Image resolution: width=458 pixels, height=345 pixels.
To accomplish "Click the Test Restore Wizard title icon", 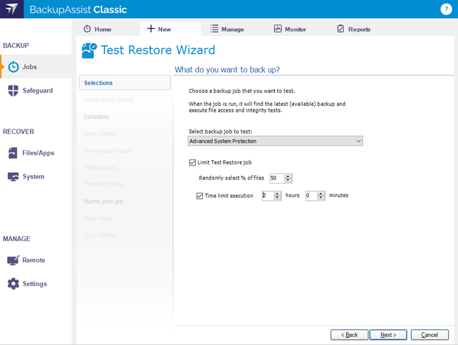I will point(89,51).
